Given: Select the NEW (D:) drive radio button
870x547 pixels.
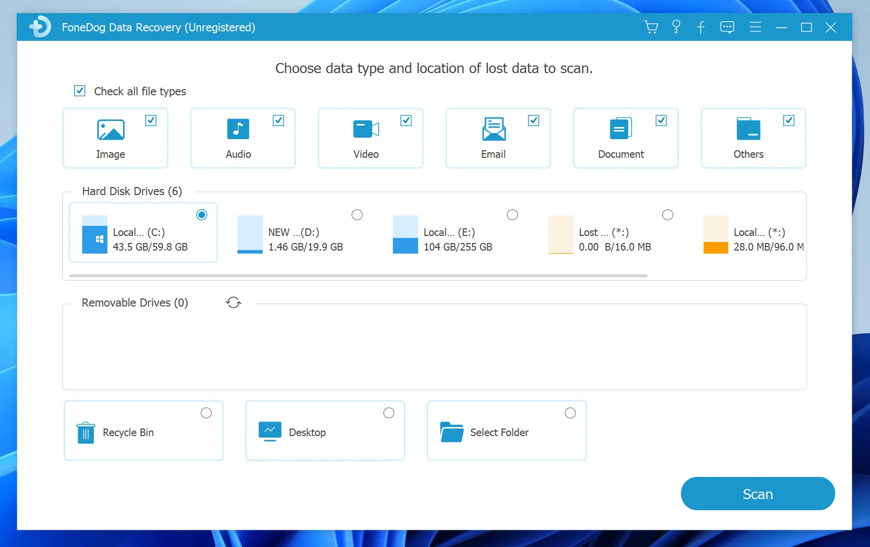Looking at the screenshot, I should [x=357, y=215].
